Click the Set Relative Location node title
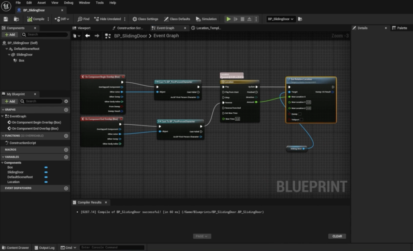 click(301, 79)
